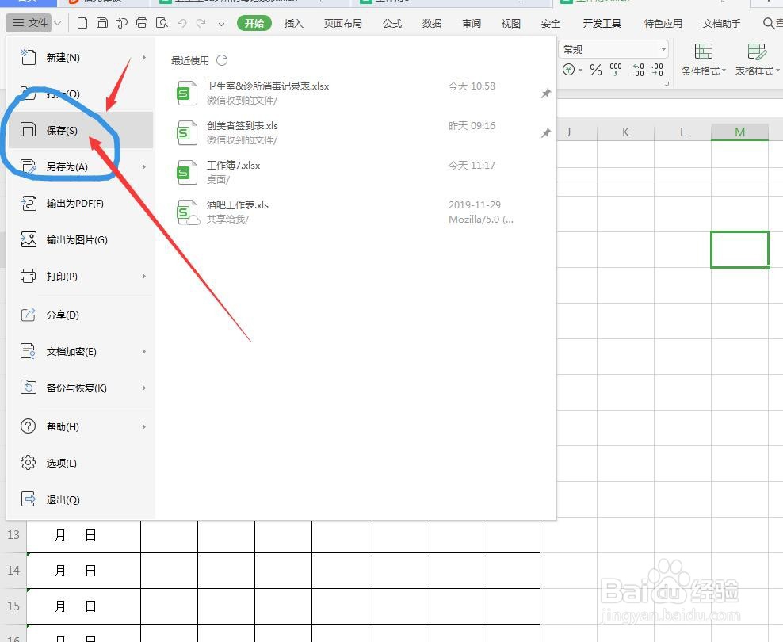This screenshot has height=642, width=783.
Task: Open the 视图 ribbon tab
Action: click(511, 24)
